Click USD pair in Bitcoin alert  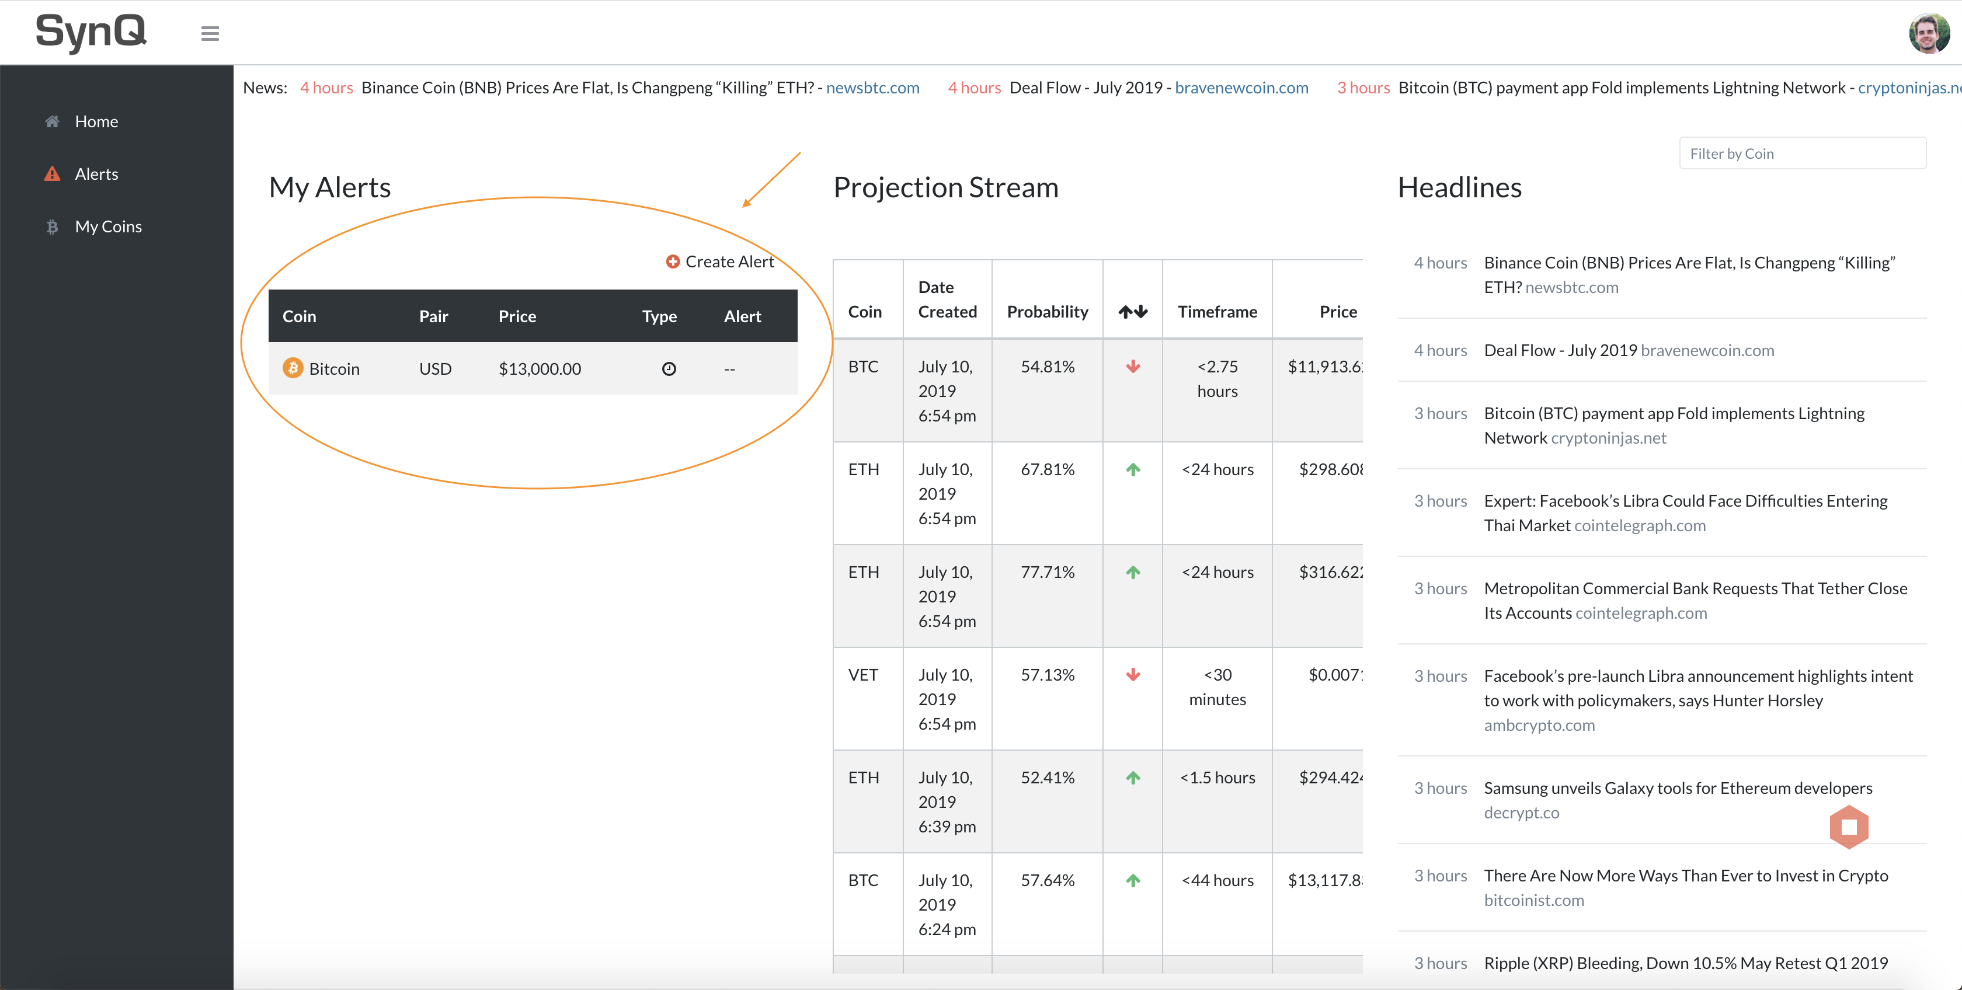pyautogui.click(x=436, y=368)
